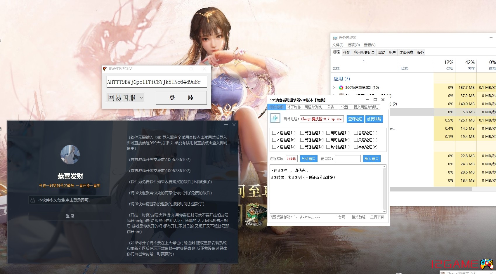Open the 用户 tab in Task Manager
The width and height of the screenshot is (496, 274).
tap(392, 53)
